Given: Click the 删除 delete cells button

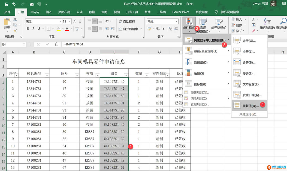Looking at the screenshot, I should (x=239, y=25).
